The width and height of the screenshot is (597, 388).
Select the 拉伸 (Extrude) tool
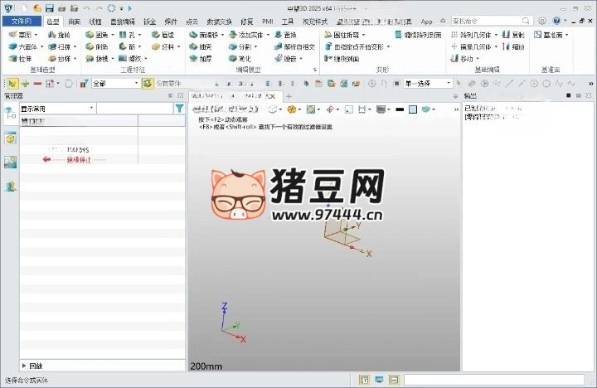coord(13,59)
